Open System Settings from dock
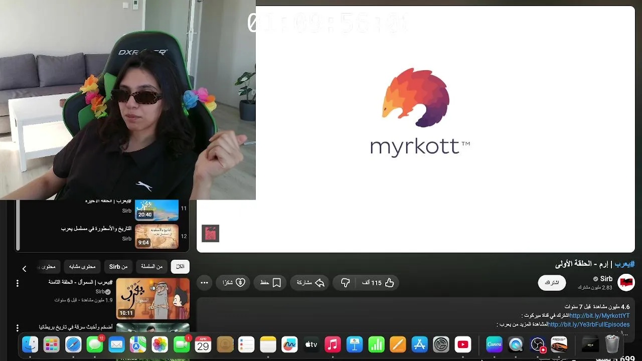 [441, 344]
